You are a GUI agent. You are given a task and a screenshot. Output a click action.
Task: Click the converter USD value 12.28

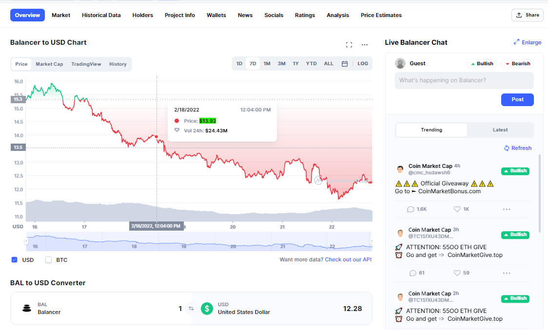coord(352,309)
